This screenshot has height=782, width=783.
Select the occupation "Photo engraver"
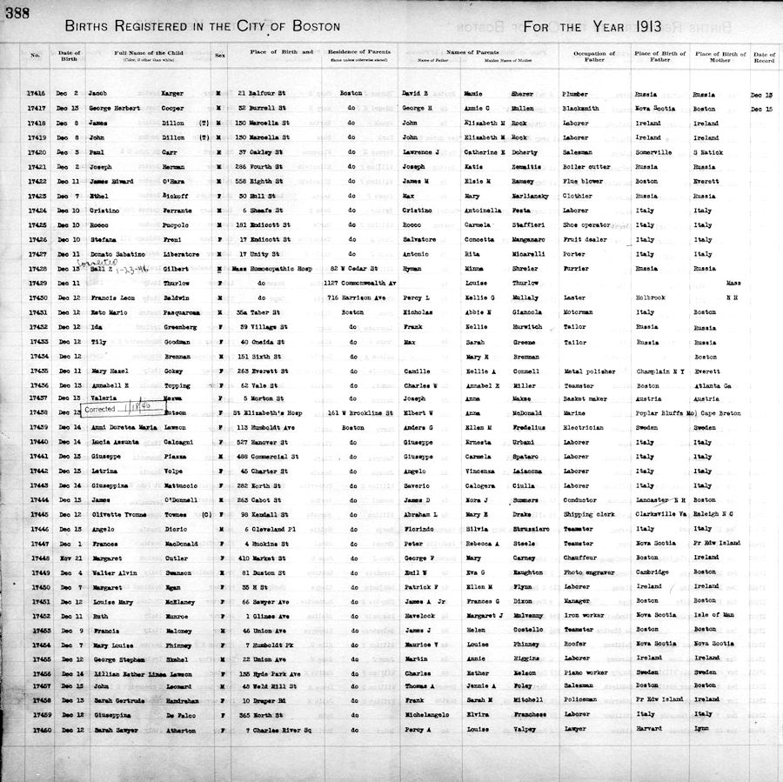pyautogui.click(x=589, y=572)
